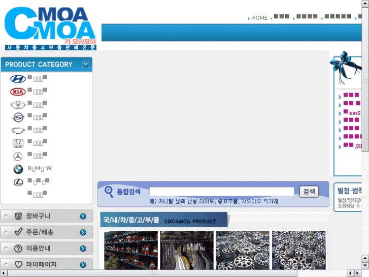The image size is (369, 277).
Task: Click the checkmark icon beside 주문/배송
Action: coord(18,232)
